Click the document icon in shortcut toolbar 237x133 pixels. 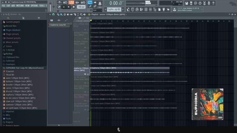point(159,10)
